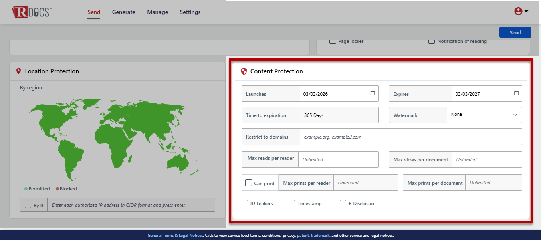
Task: Open the Manage tab
Action: pyautogui.click(x=157, y=12)
